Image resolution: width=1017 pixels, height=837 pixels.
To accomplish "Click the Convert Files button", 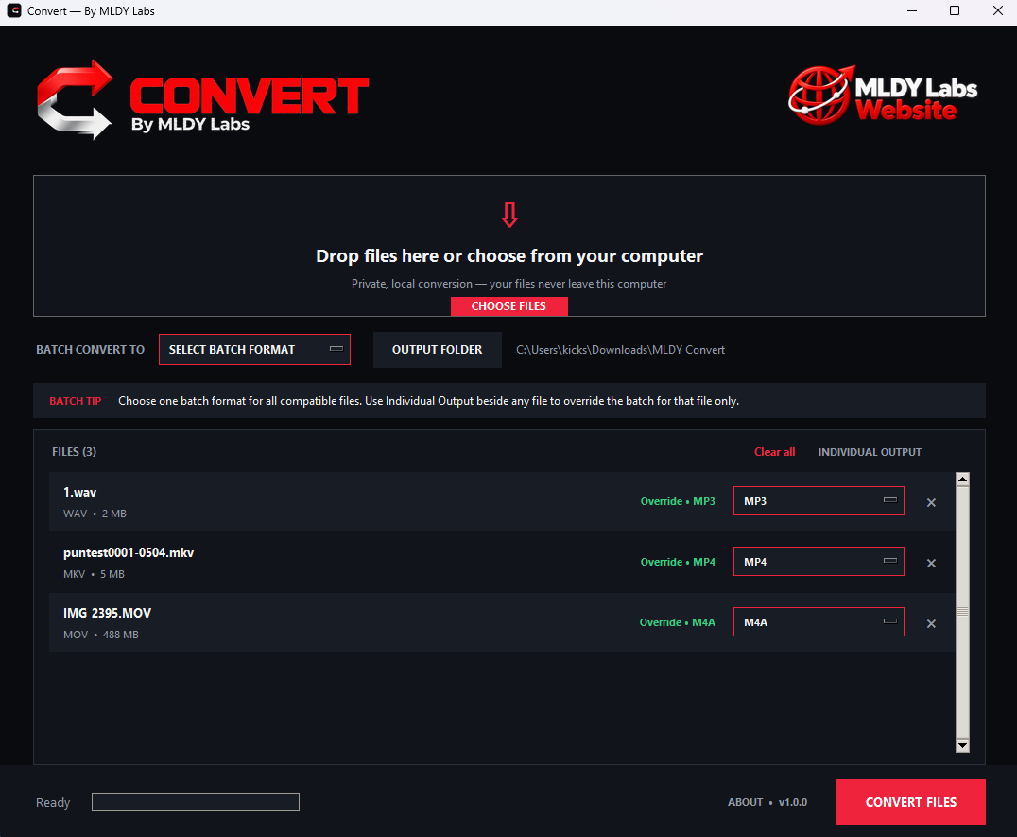I will pos(910,802).
